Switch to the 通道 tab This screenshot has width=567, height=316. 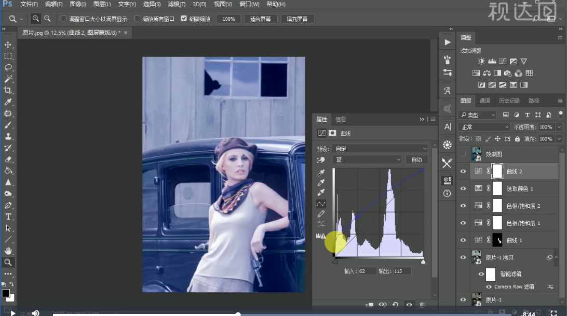click(484, 100)
